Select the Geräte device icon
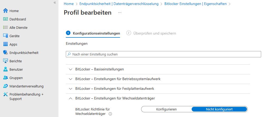This screenshot has height=117, width=268. pyautogui.click(x=6, y=36)
